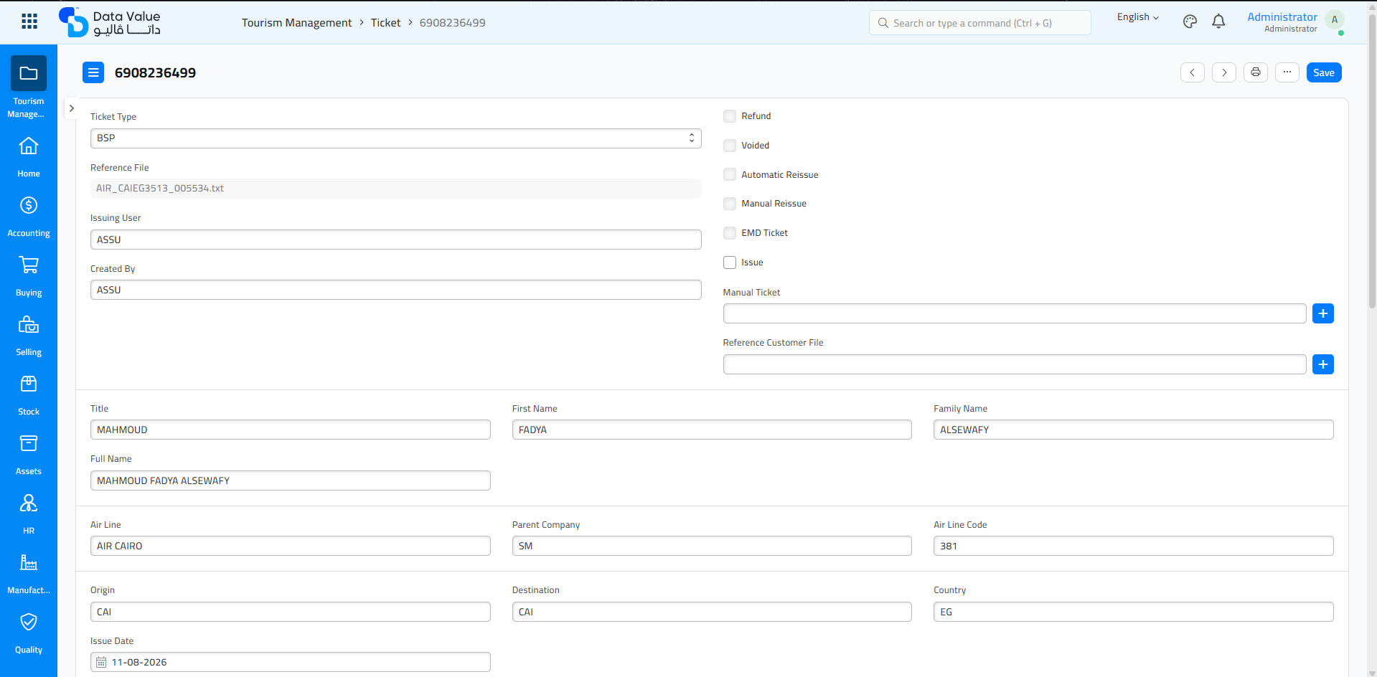The image size is (1377, 677).
Task: Check the EMD Ticket box
Action: [730, 233]
